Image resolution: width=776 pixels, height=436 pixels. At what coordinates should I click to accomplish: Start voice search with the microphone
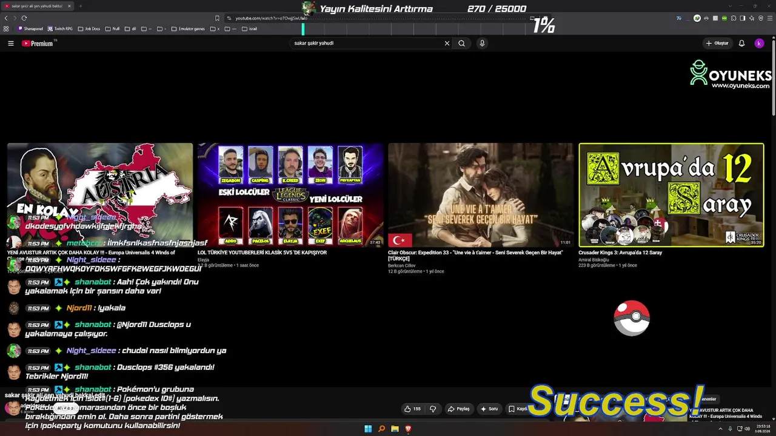click(x=482, y=44)
